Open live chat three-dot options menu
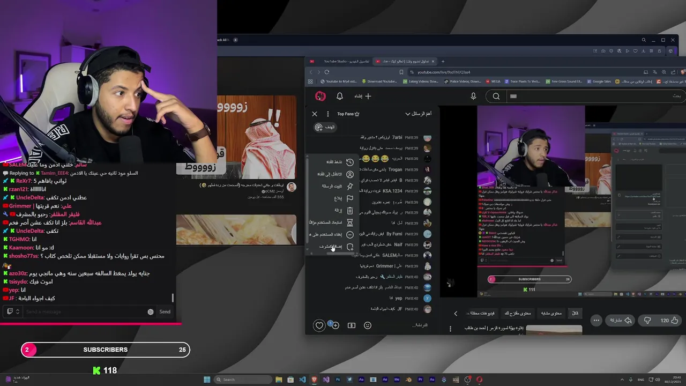 [328, 114]
